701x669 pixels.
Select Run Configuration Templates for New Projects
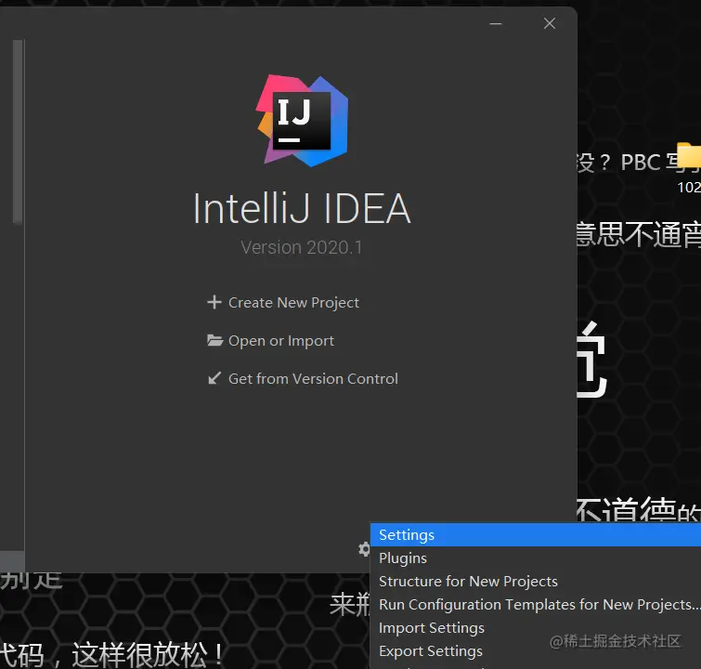pos(536,605)
